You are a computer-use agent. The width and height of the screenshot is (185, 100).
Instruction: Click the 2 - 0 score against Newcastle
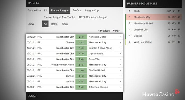pos(81,37)
